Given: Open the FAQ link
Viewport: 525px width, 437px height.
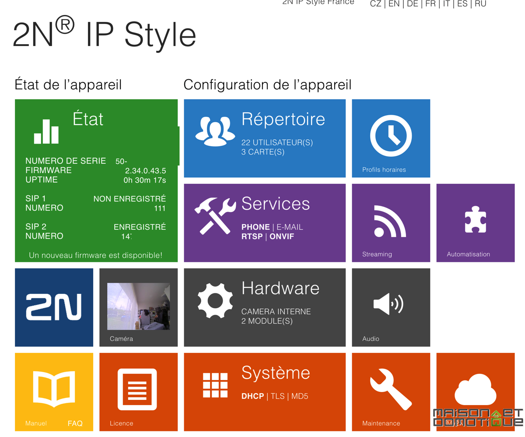Looking at the screenshot, I should [x=75, y=423].
